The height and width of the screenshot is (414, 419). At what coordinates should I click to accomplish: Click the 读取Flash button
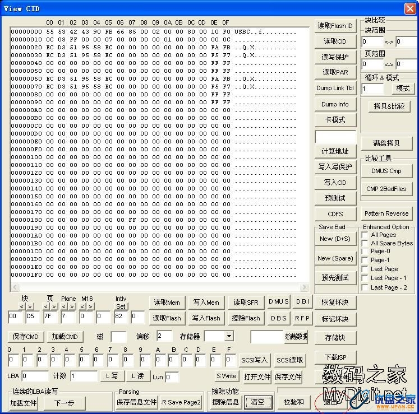pos(167,318)
